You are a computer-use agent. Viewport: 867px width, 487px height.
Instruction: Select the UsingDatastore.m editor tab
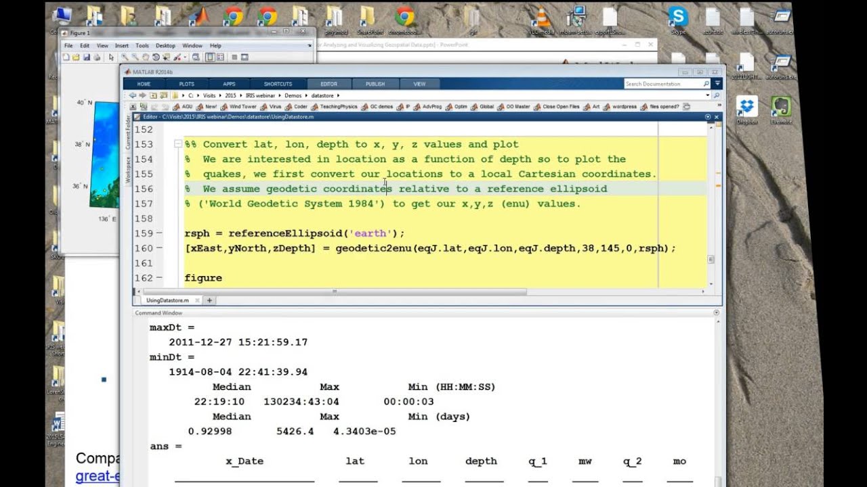pos(167,300)
